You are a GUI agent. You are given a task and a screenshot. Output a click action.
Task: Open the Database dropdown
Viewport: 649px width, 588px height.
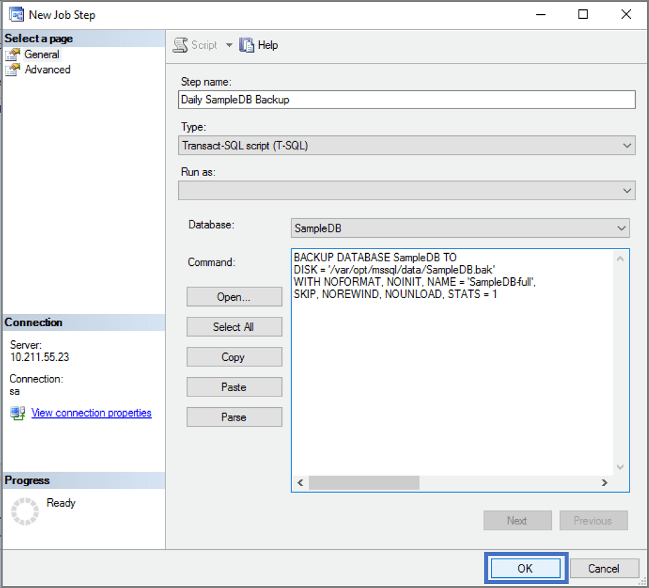point(621,228)
